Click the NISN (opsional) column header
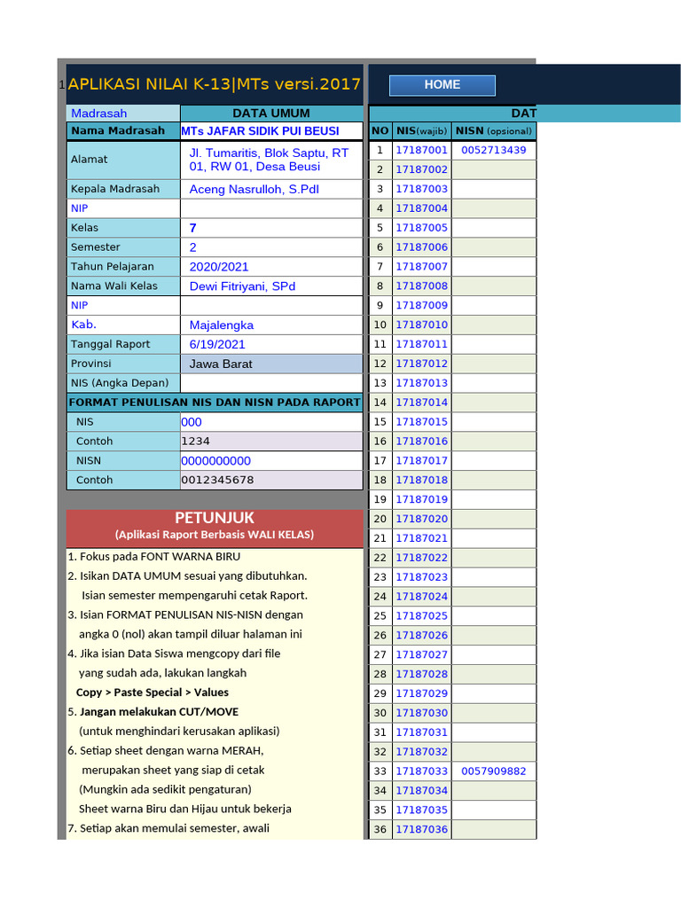 pyautogui.click(x=494, y=131)
